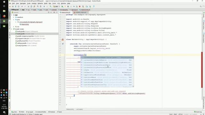Click the Make Project hammer icon
Viewport: 205px width, 115px height.
[x=51, y=6]
